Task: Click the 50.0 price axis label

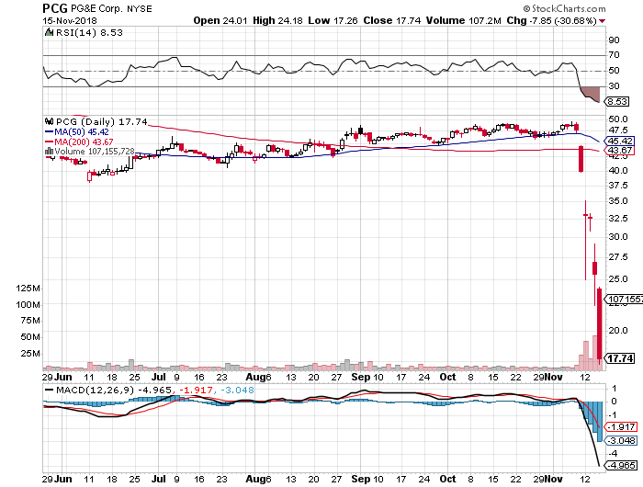Action: 618,119
